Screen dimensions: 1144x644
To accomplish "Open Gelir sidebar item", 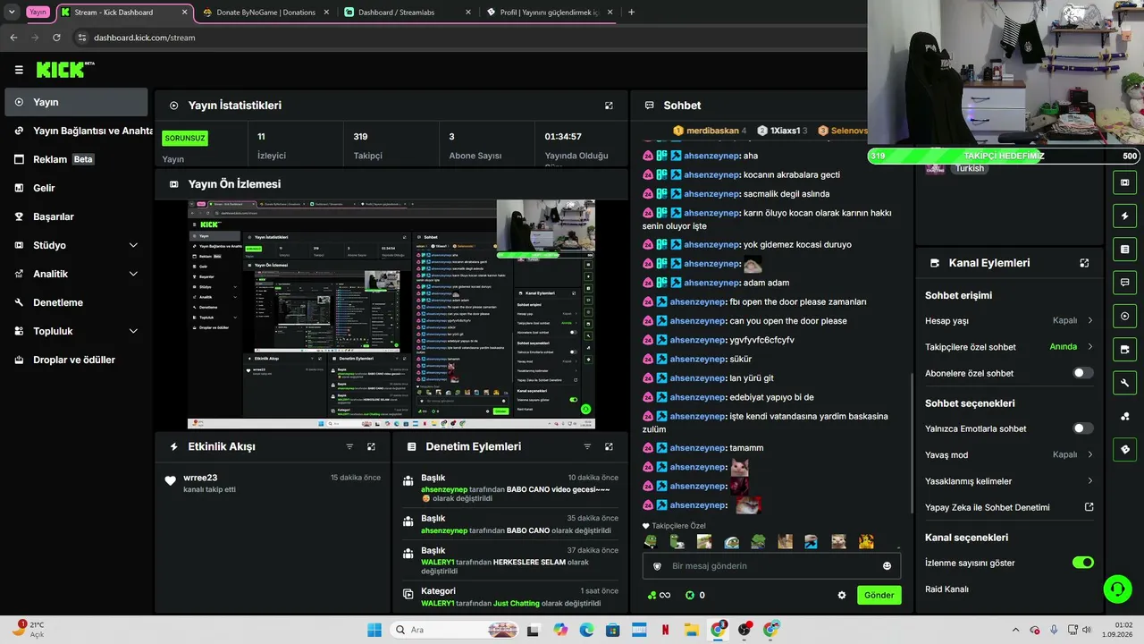I will click(77, 188).
